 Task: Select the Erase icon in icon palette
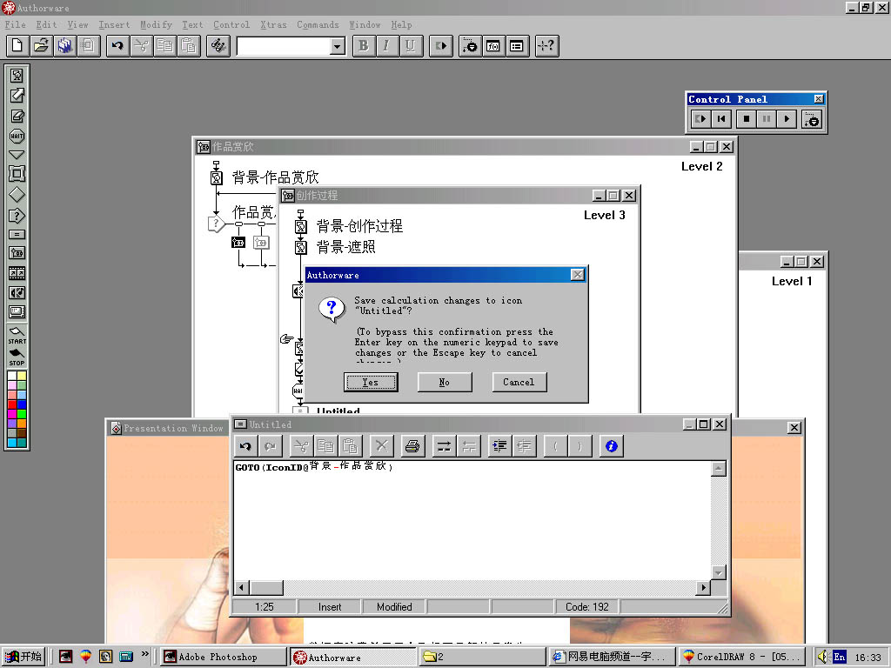pos(17,116)
